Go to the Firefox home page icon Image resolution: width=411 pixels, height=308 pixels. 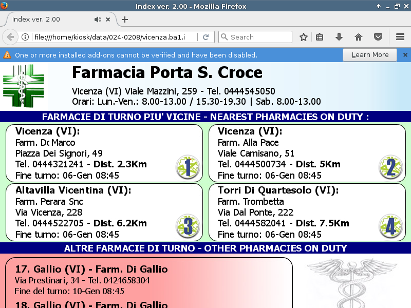pyautogui.click(x=359, y=37)
